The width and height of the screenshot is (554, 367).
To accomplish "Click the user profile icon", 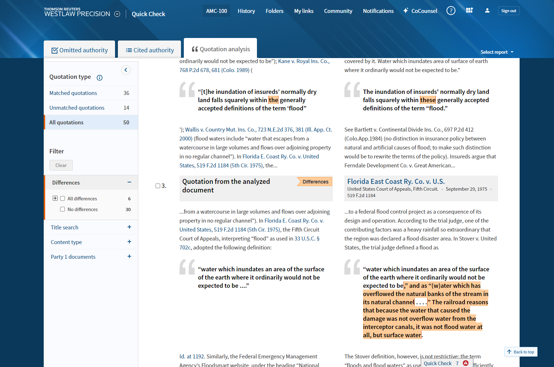I will (487, 11).
